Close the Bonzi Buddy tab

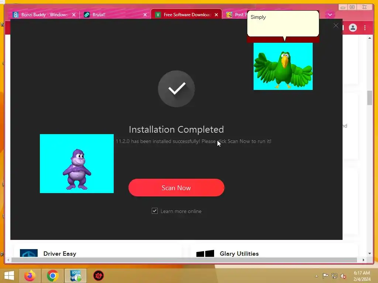coord(74,15)
